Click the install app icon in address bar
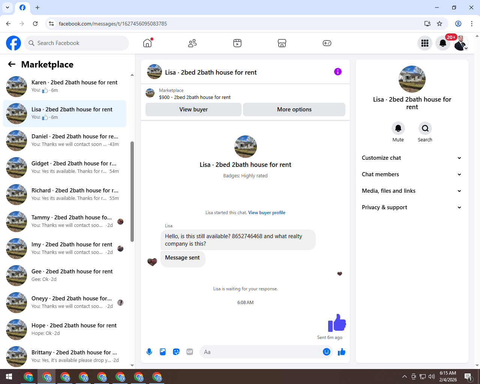This screenshot has width=480, height=384. coord(427,24)
